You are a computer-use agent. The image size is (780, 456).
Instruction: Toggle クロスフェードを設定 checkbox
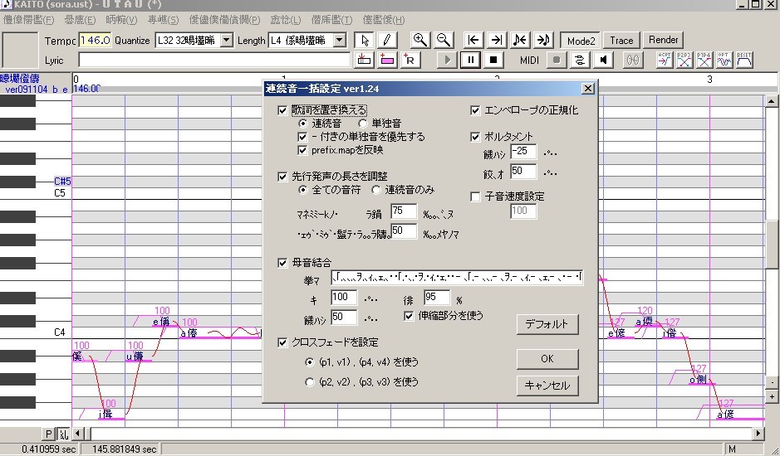[282, 342]
